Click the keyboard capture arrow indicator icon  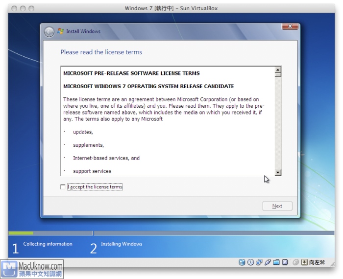tap(304, 262)
